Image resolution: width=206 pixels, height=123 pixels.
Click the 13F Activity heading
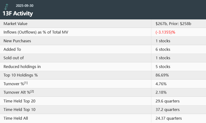click(18, 14)
